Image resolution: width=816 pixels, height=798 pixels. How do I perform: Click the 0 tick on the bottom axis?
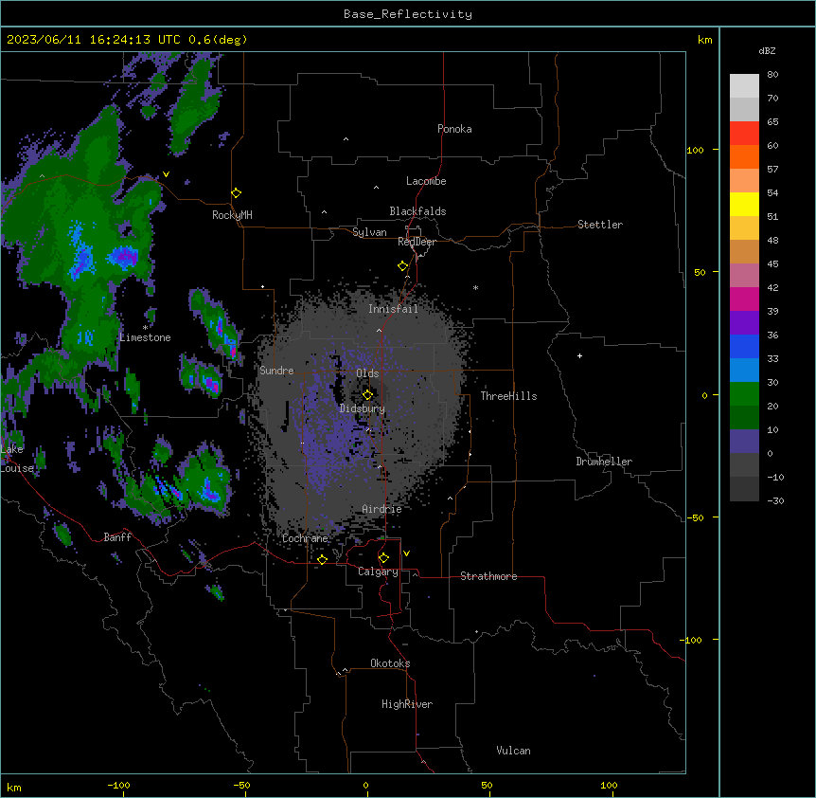tap(365, 785)
